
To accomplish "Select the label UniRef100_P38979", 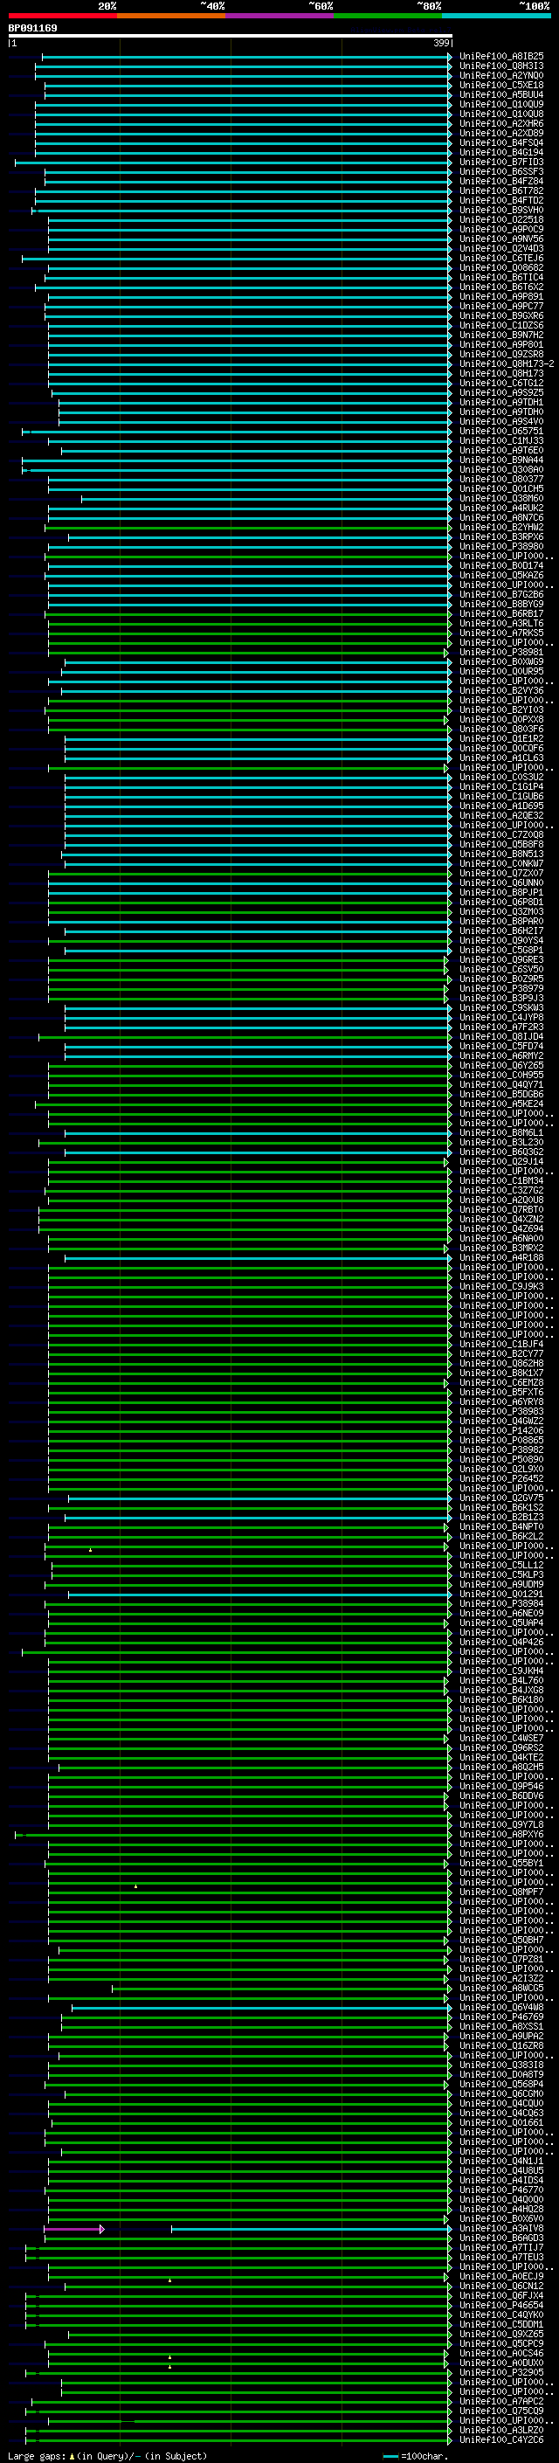I will coord(501,989).
